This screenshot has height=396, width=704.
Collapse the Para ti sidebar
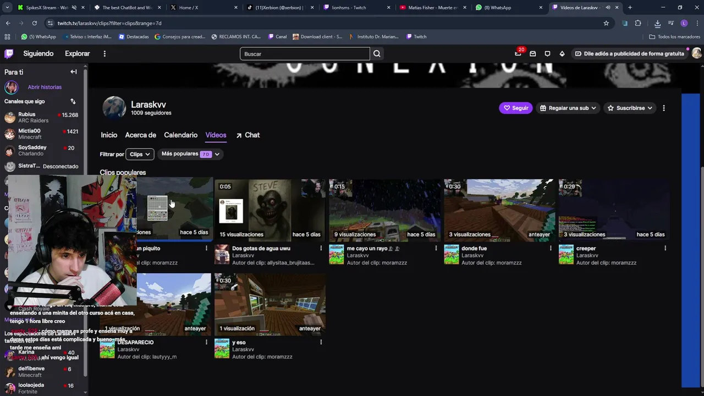[73, 71]
